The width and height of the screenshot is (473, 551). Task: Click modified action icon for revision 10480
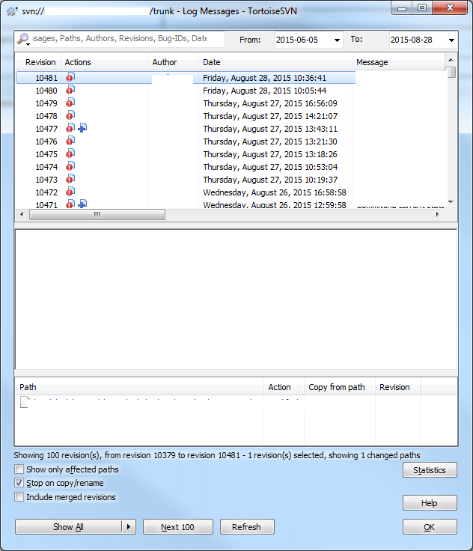pyautogui.click(x=70, y=90)
